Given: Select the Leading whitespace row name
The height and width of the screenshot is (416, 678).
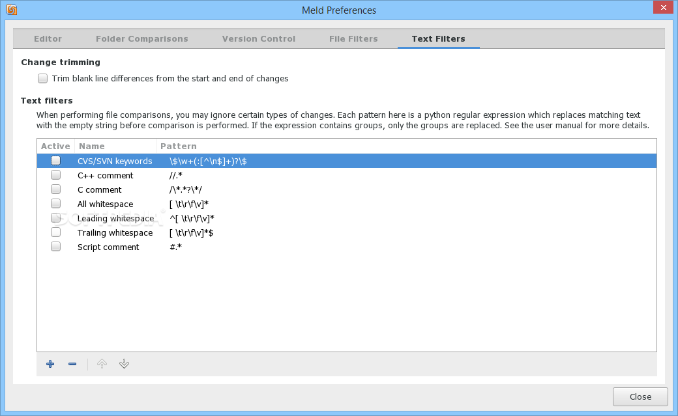Looking at the screenshot, I should [x=116, y=218].
